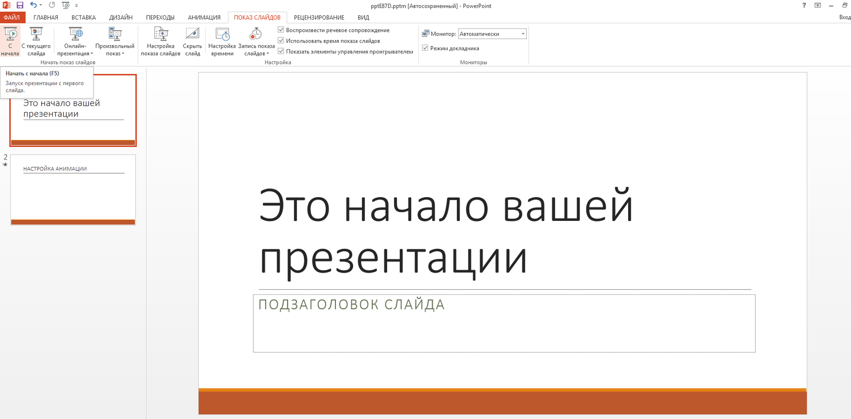
Task: Switch to РЕЦЕНЗИРОВАНИЕ tab
Action: (319, 17)
